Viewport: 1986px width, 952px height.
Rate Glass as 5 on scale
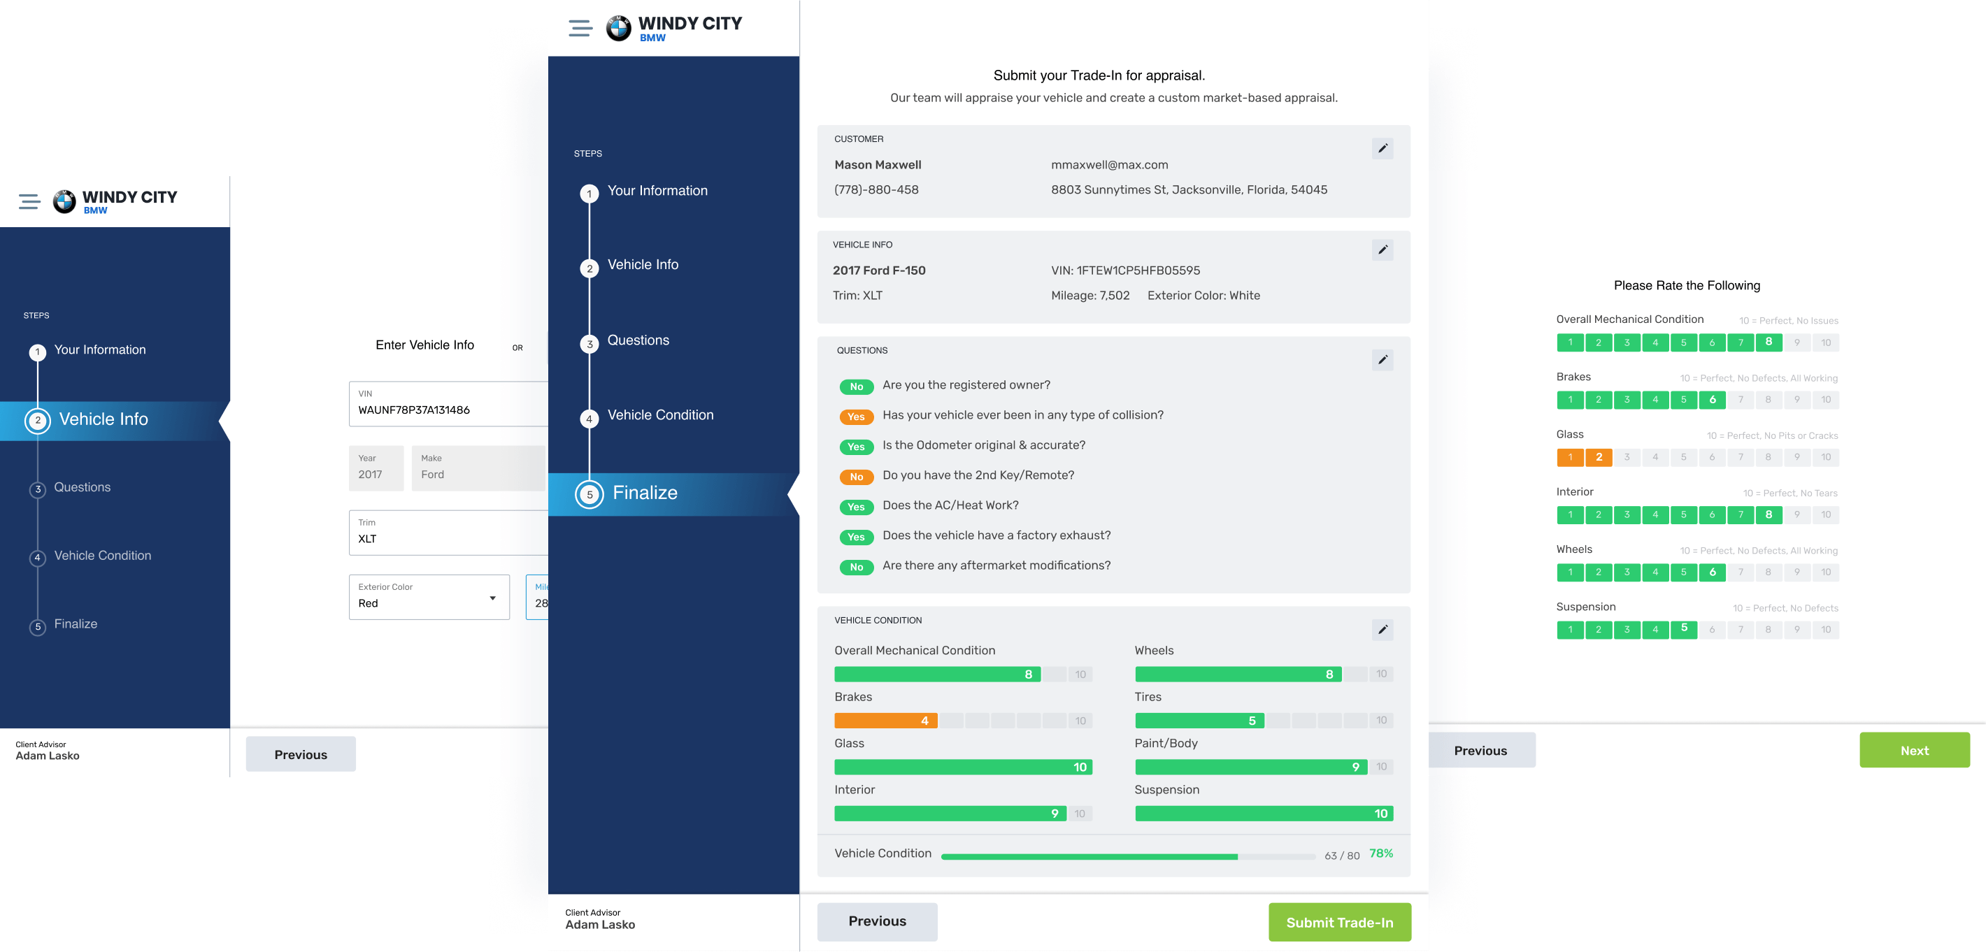pos(1684,457)
